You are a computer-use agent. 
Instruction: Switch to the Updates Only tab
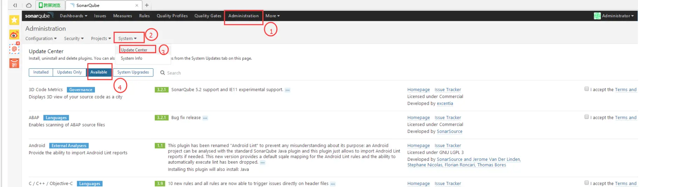69,72
